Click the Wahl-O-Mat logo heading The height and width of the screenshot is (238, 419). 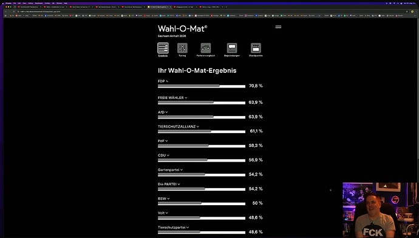(183, 29)
